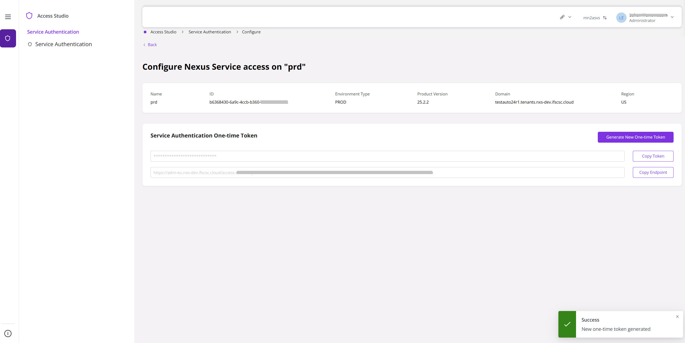Open the info icon in the sidebar
This screenshot has height=343, width=685.
tap(8, 333)
